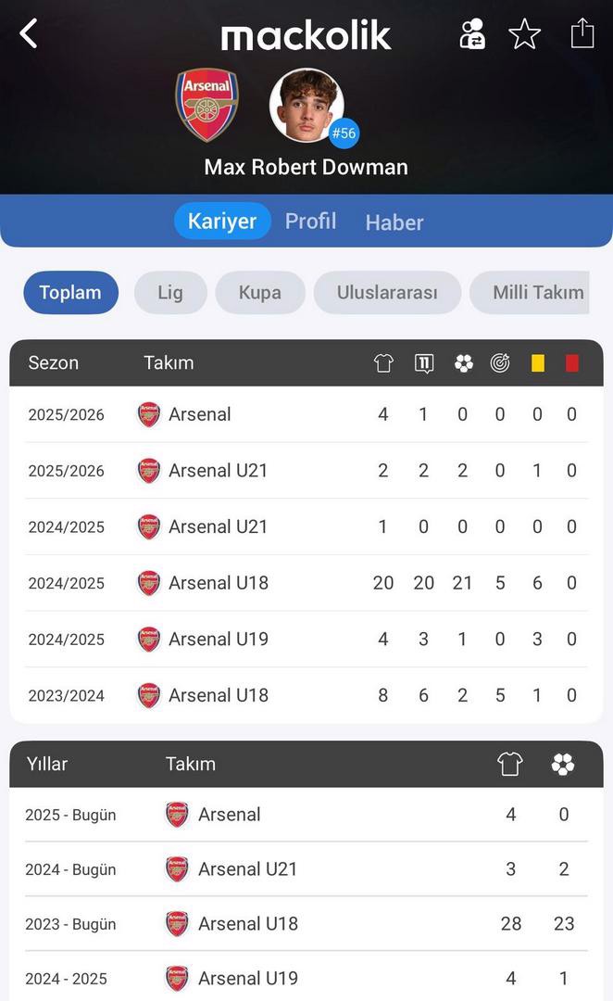
Task: Favorite player with star icon
Action: pyautogui.click(x=525, y=34)
